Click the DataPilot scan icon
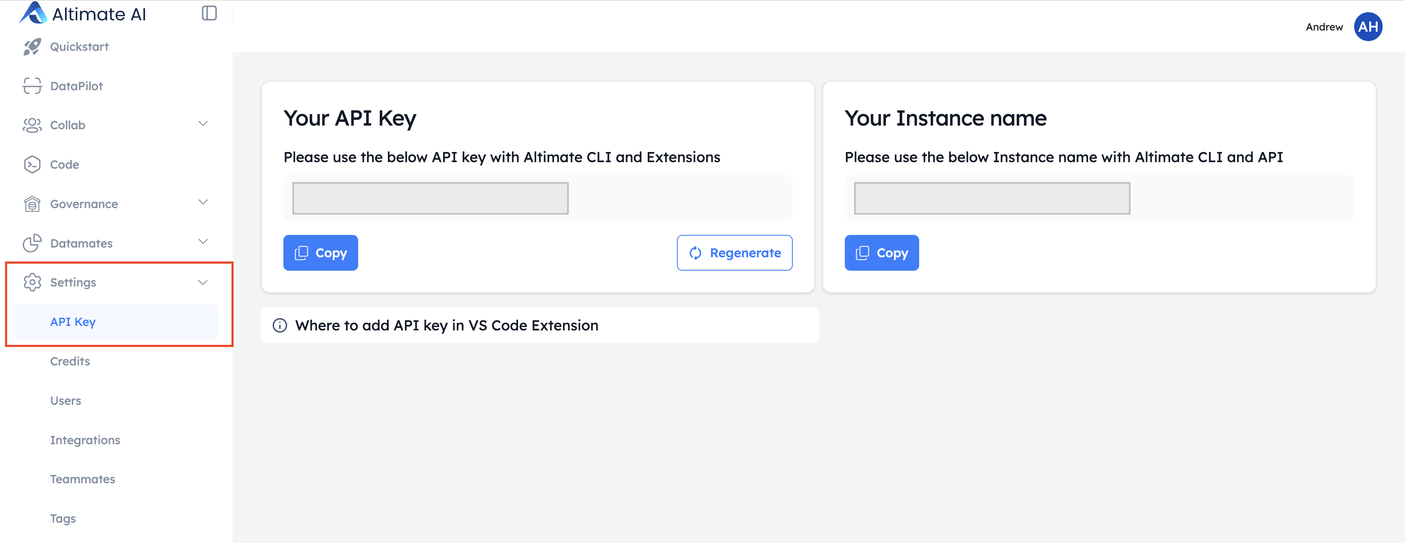 coord(32,86)
